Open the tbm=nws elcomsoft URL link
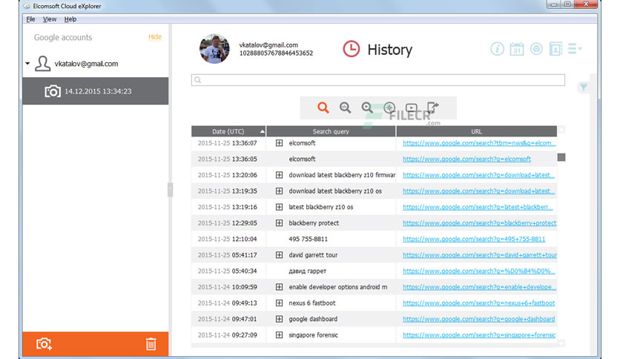The image size is (620, 359). click(479, 143)
